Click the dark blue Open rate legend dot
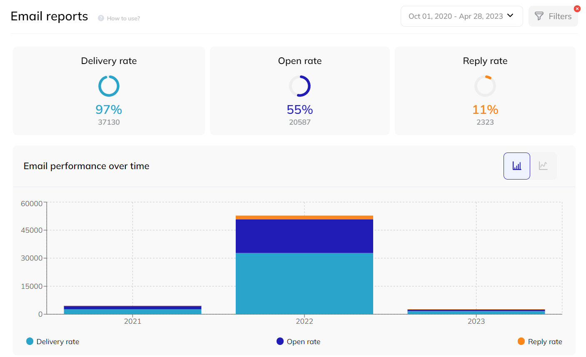586x357 pixels. point(280,341)
